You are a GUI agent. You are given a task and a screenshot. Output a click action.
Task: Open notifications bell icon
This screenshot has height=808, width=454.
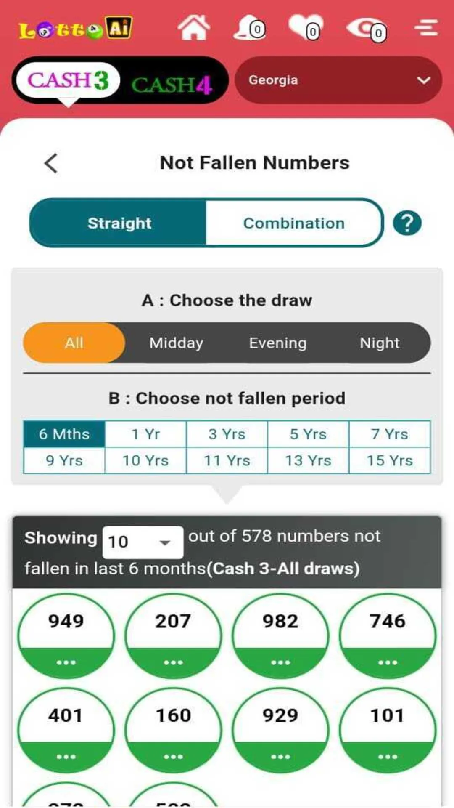click(x=250, y=28)
